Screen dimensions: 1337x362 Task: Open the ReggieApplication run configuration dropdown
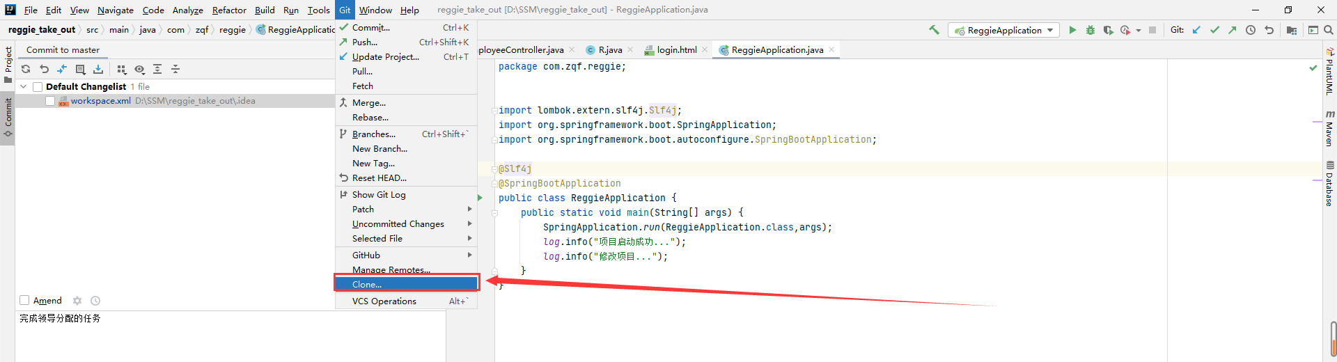tap(1003, 30)
